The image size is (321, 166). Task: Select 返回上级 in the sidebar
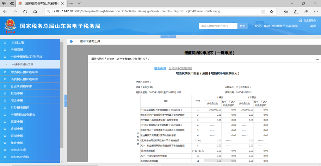pyautogui.click(x=30, y=43)
